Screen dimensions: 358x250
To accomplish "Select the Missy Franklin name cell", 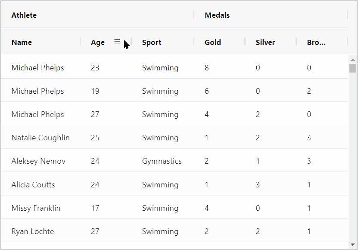I will pyautogui.click(x=36, y=208).
